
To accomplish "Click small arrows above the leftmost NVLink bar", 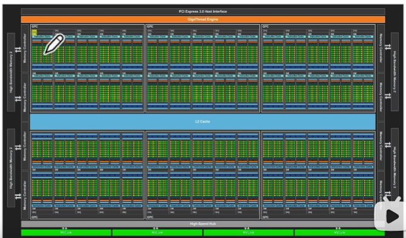I will [x=65, y=228].
